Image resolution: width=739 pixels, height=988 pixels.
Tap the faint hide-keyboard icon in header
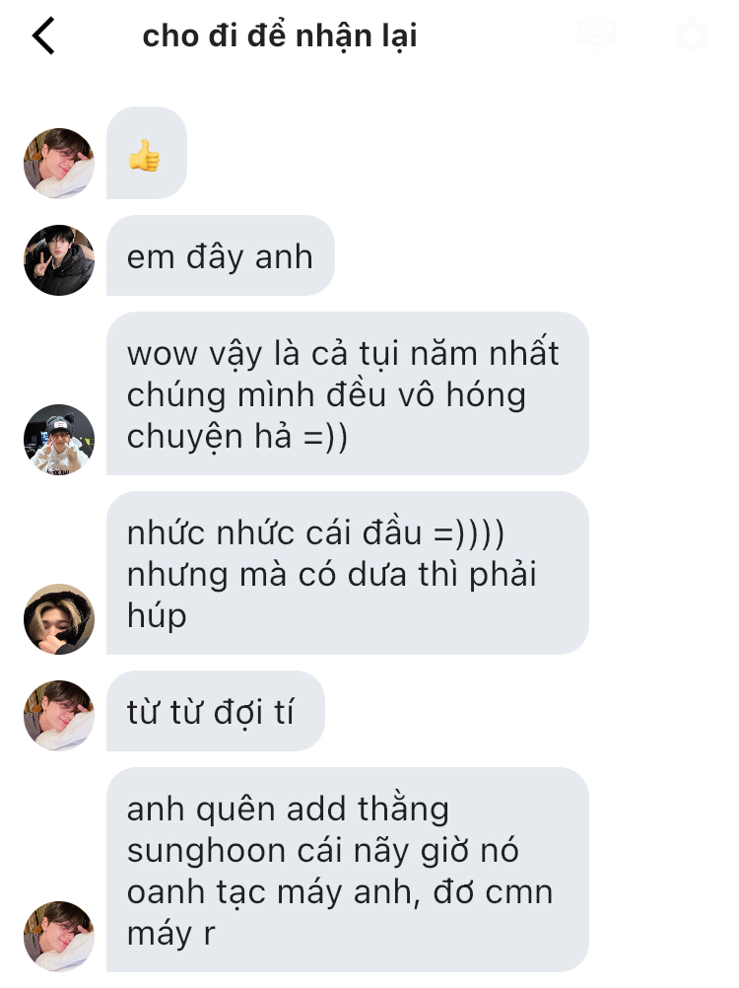[596, 35]
